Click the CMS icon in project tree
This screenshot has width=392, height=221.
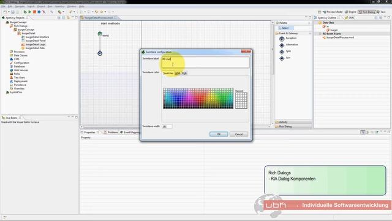click(x=11, y=59)
